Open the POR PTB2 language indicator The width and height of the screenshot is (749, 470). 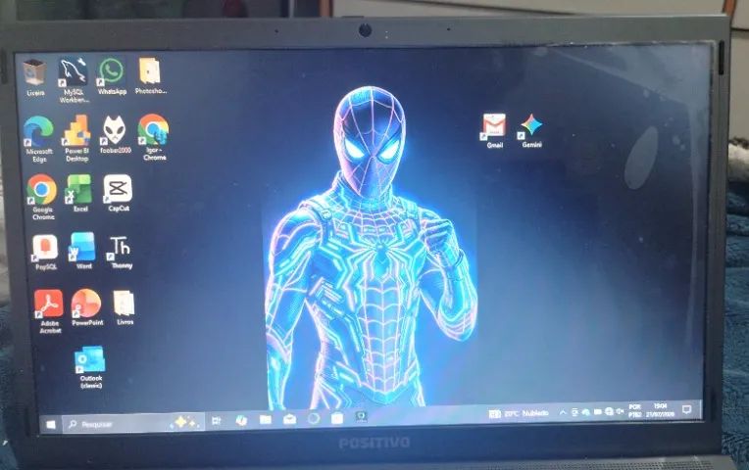[x=635, y=411]
